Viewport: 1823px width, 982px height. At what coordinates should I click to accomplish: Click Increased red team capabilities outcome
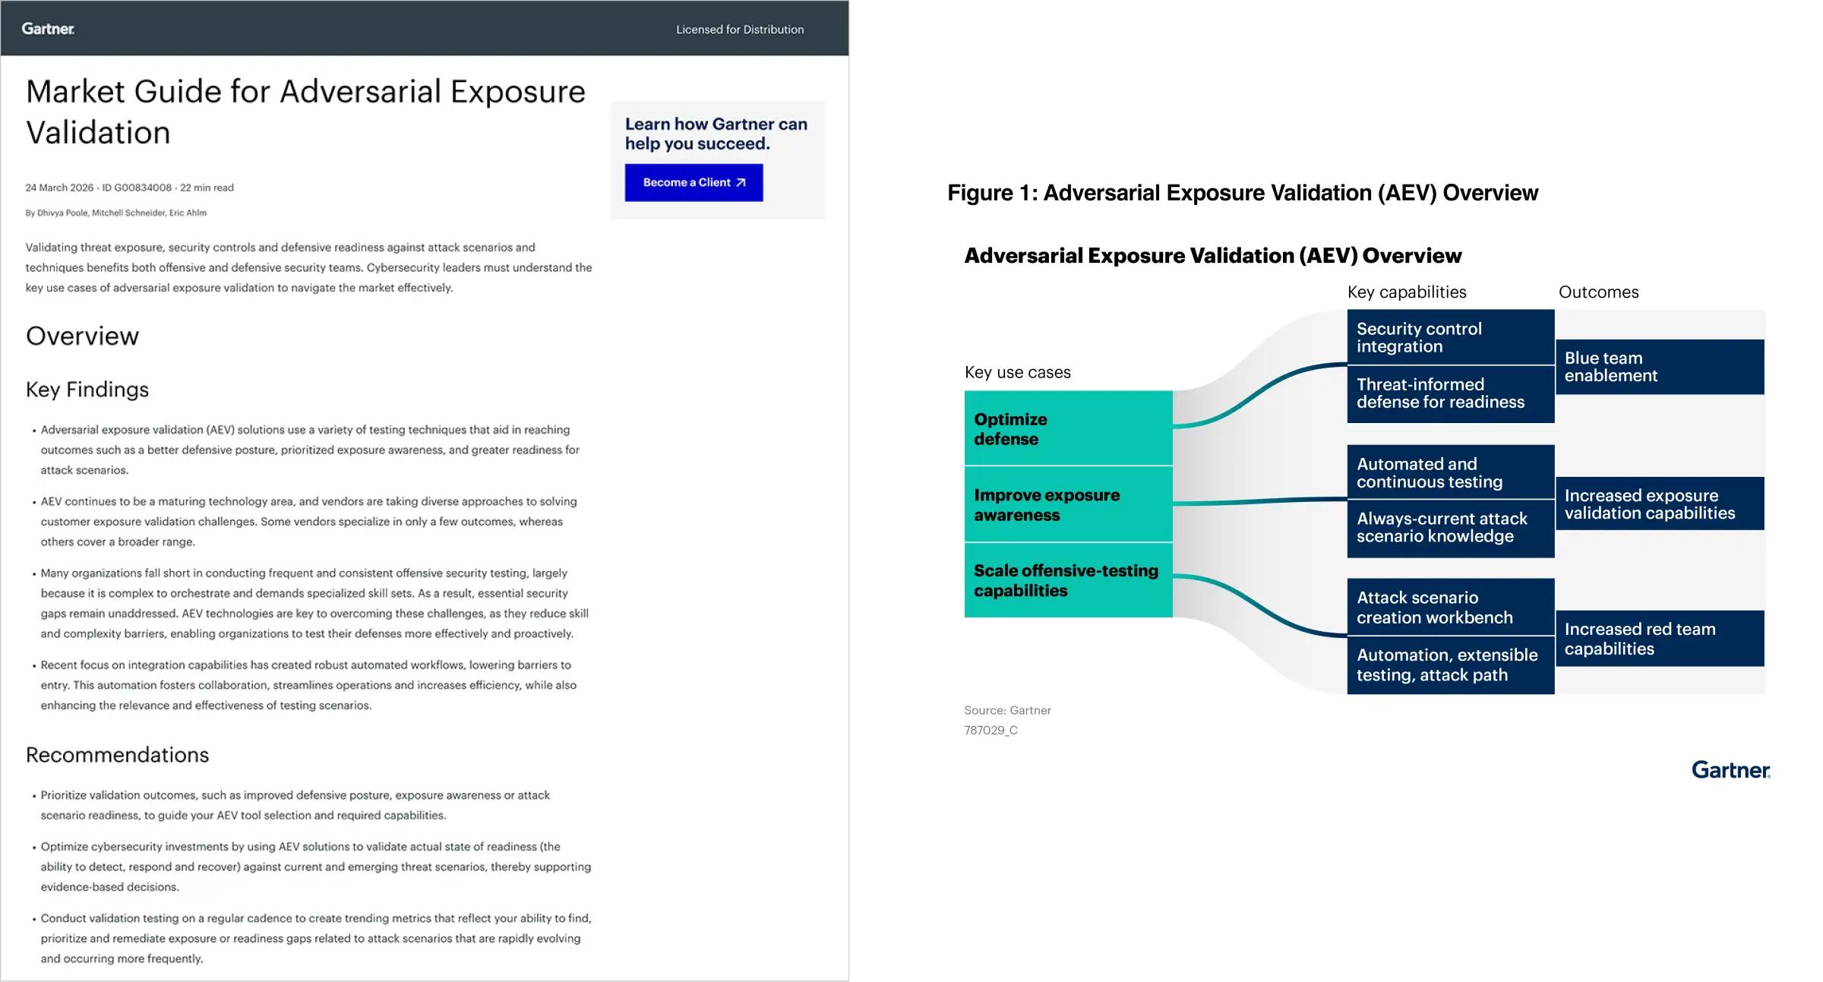click(x=1659, y=639)
